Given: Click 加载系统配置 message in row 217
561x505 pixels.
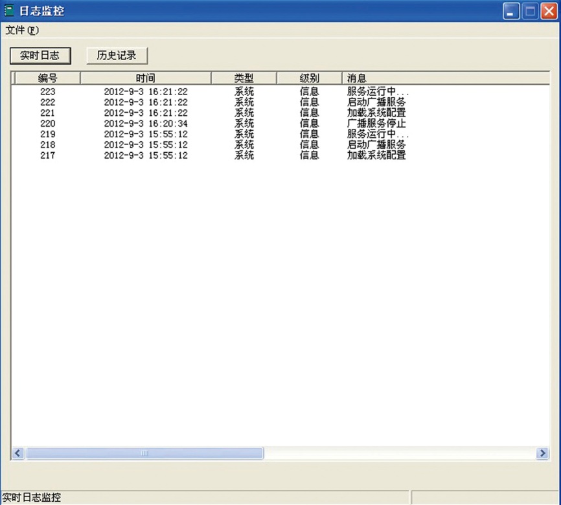Looking at the screenshot, I should (376, 155).
